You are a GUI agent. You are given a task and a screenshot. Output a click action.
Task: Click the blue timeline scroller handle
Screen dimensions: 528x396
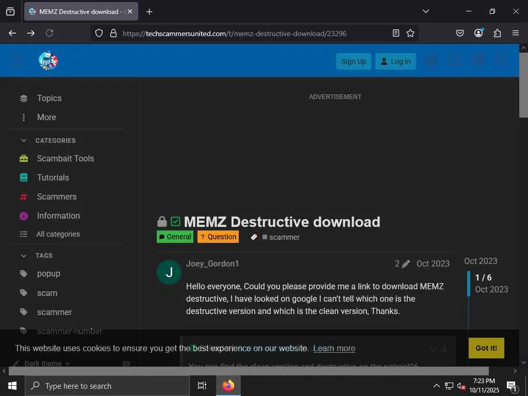coord(468,284)
